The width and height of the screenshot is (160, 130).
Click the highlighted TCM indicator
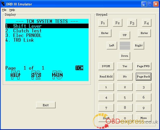(x=79, y=68)
